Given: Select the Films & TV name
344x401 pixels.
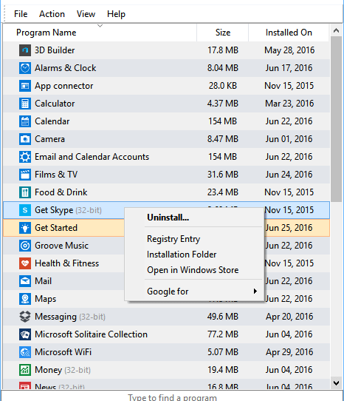Looking at the screenshot, I should (x=56, y=175).
